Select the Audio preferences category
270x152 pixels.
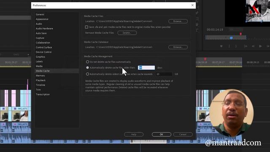pyautogui.click(x=39, y=24)
